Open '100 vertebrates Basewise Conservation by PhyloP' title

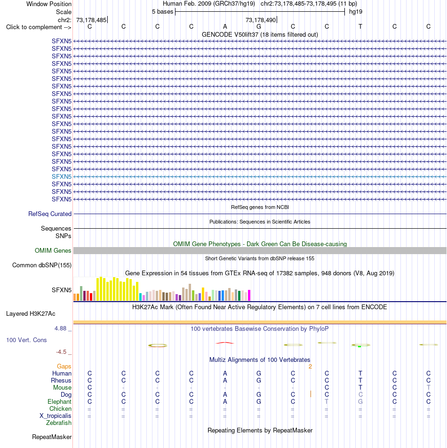tap(260, 329)
